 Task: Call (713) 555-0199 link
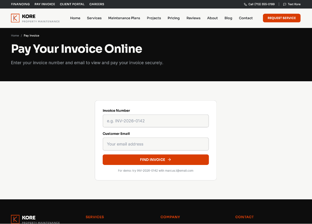tap(259, 4)
